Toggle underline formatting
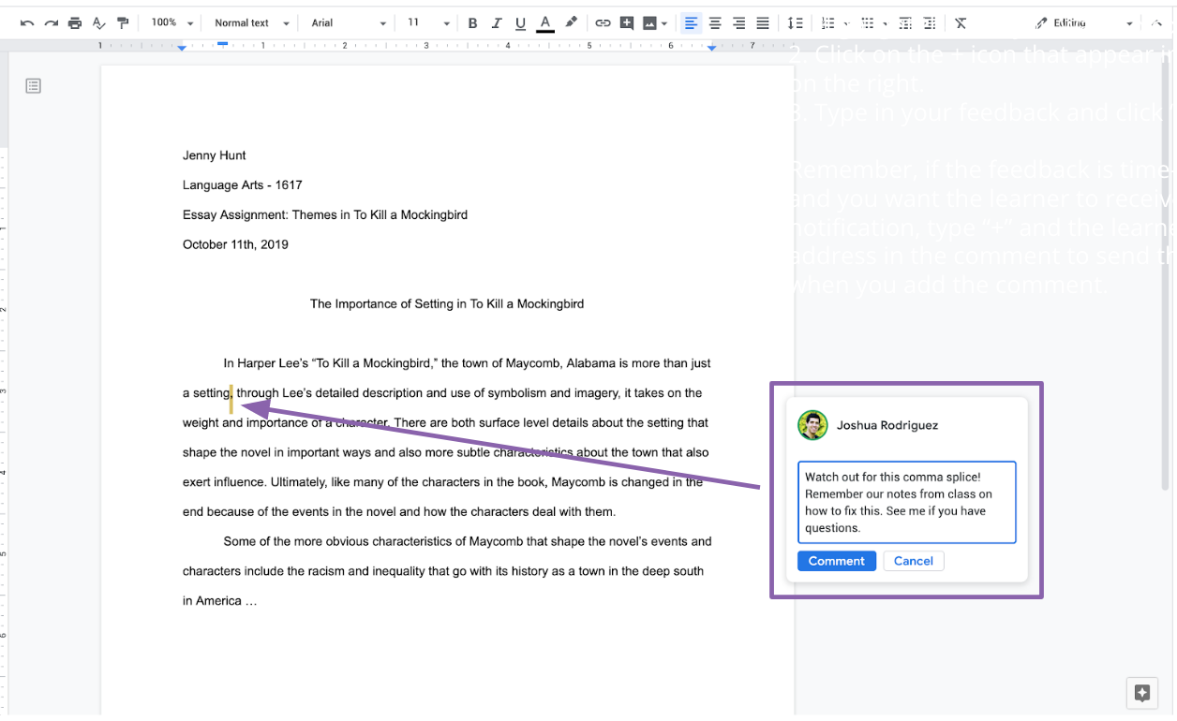Image resolution: width=1177 pixels, height=721 pixels. [x=521, y=23]
